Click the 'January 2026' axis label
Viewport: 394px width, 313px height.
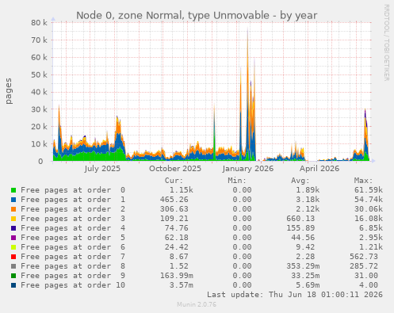point(248,169)
